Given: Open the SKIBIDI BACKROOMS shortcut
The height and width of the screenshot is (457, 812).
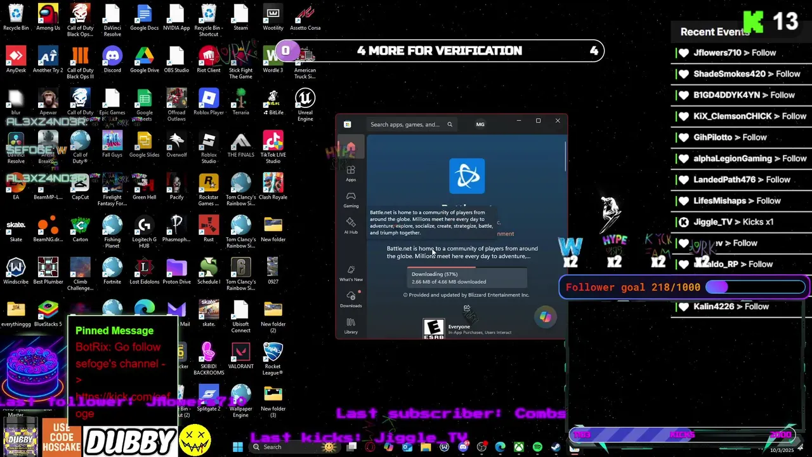Looking at the screenshot, I should click(x=209, y=359).
